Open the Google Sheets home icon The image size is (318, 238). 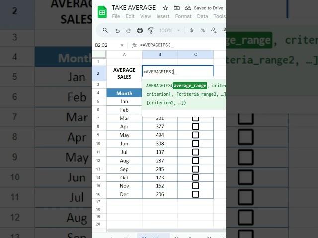(102, 12)
